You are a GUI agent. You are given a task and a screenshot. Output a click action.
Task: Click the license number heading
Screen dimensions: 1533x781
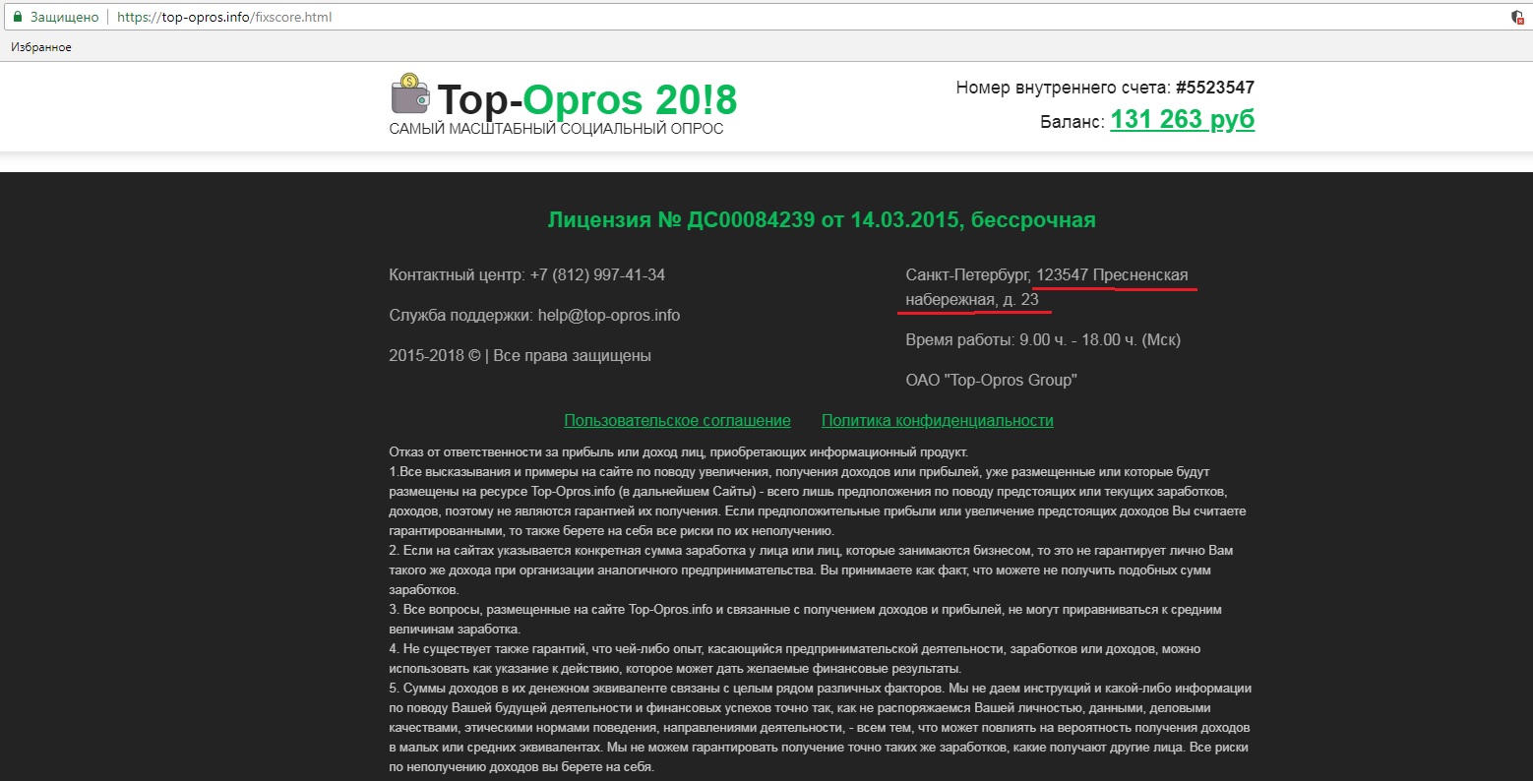(821, 219)
